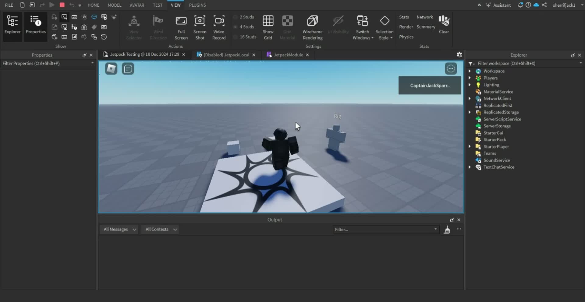Open the All Messages dropdown in Output
The height and width of the screenshot is (302, 585).
coord(119,229)
